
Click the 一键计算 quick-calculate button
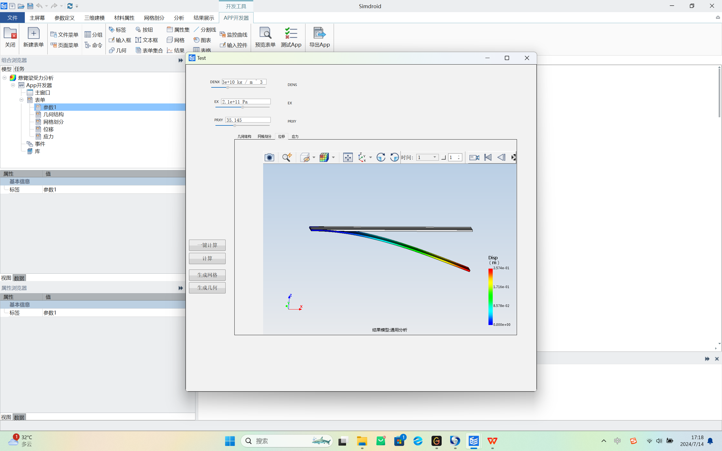[x=207, y=245]
